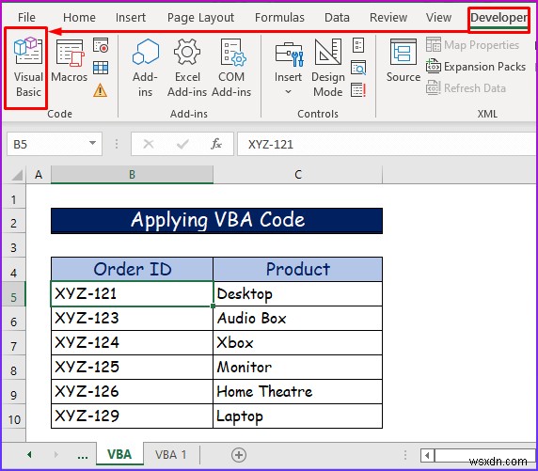Toggle Use Relative References icon
Image resolution: width=538 pixels, height=471 pixels.
point(101,68)
